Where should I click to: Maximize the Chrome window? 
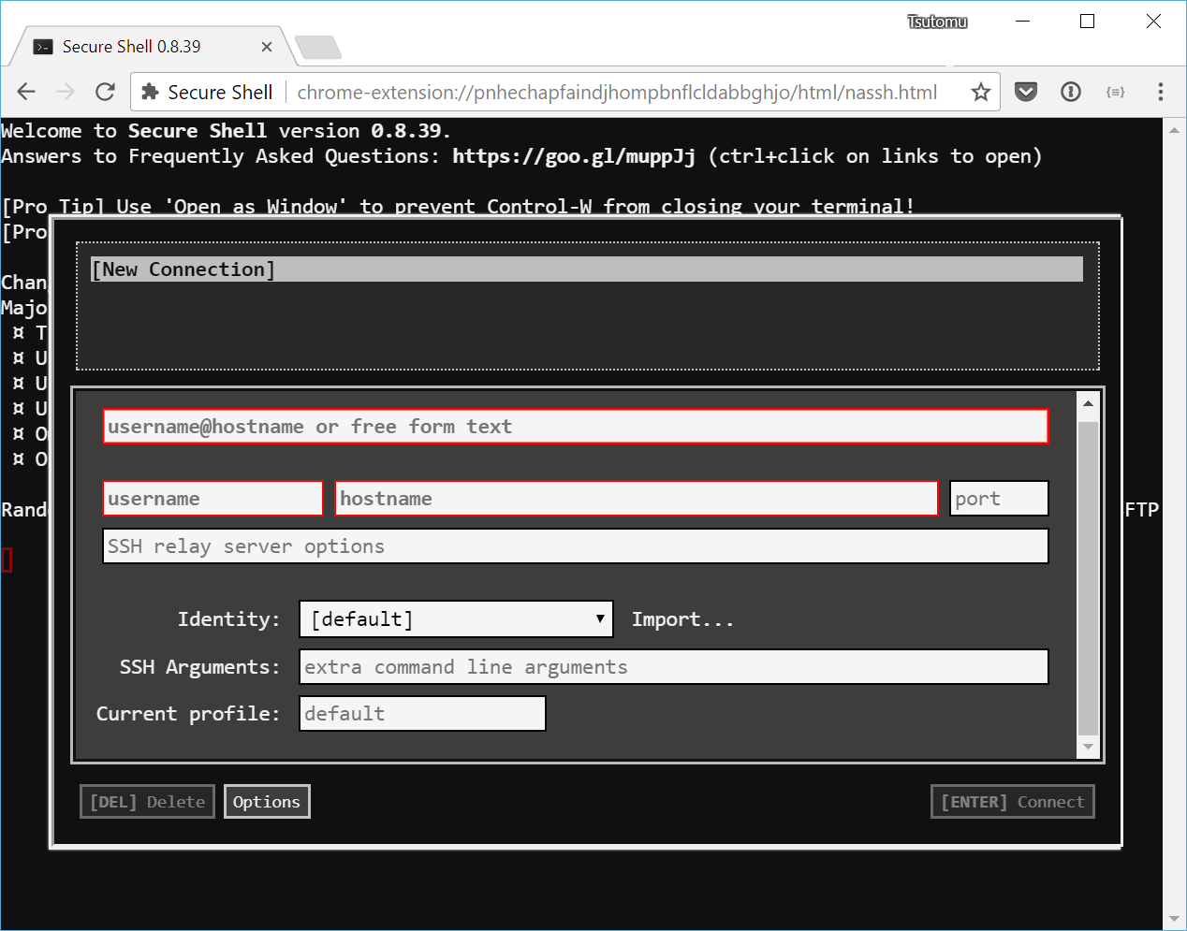(x=1087, y=22)
